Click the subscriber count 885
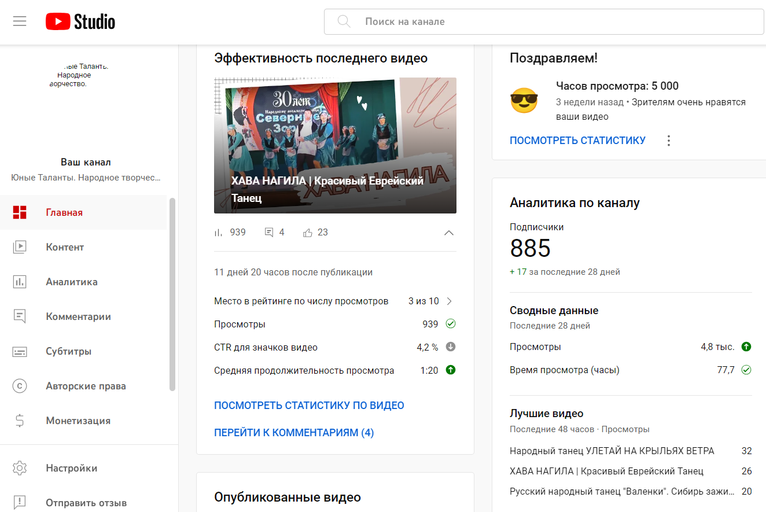This screenshot has height=512, width=766. coord(531,248)
